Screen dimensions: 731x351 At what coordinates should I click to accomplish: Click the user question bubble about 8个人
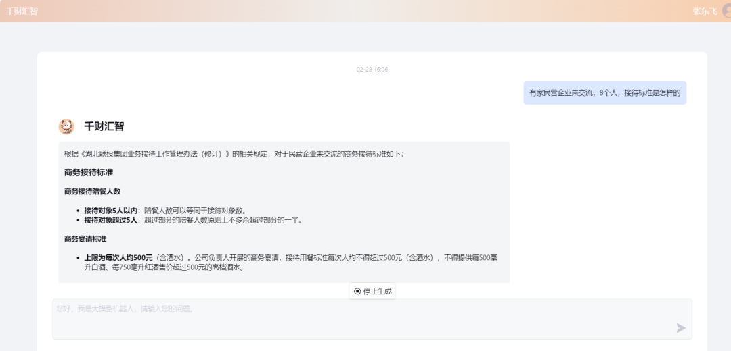(604, 93)
